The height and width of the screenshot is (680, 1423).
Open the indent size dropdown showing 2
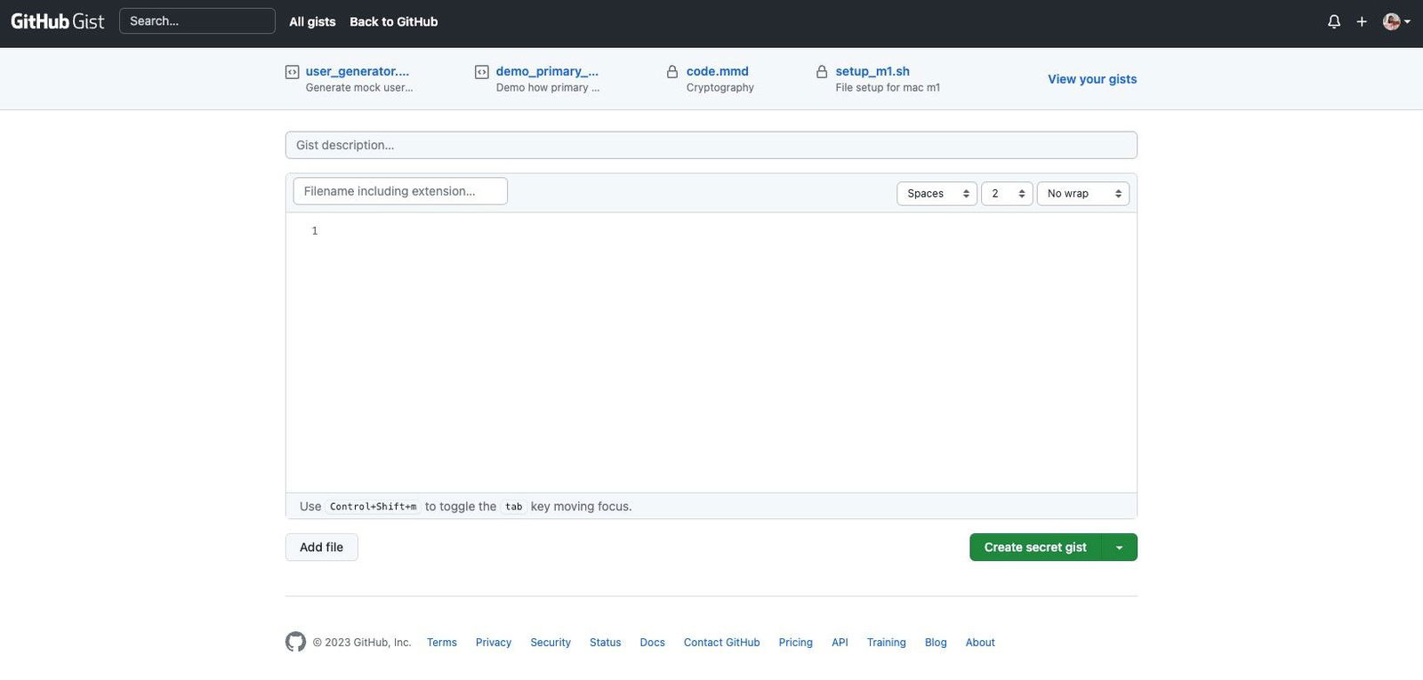coord(1007,194)
